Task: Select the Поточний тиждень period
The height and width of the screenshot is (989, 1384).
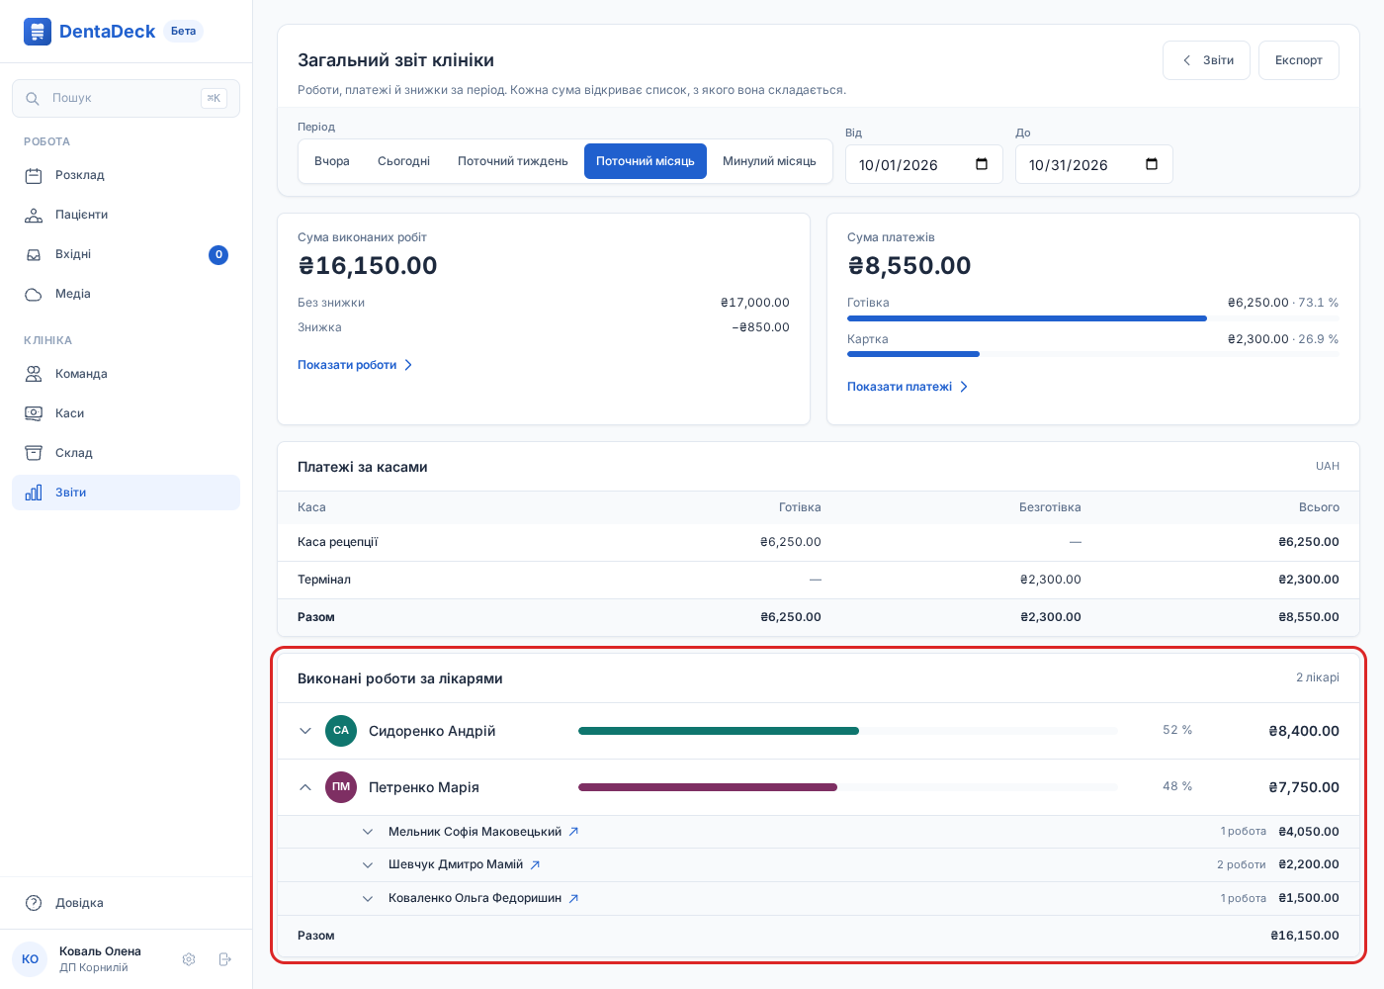Action: click(x=513, y=161)
